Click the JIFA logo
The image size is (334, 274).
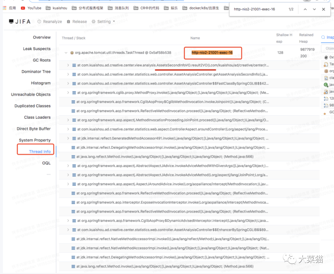(x=19, y=22)
